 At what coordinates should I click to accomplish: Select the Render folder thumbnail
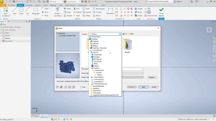click(x=128, y=46)
